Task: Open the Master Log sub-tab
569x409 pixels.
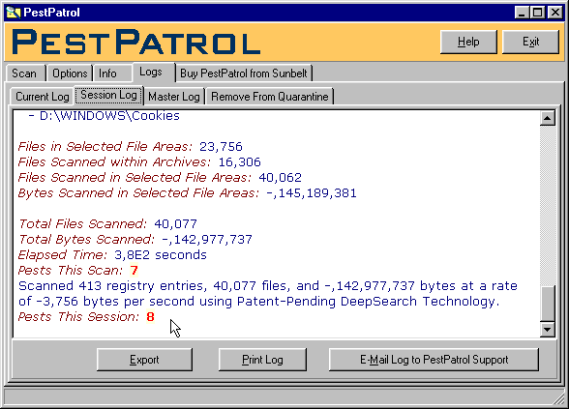Action: click(174, 97)
